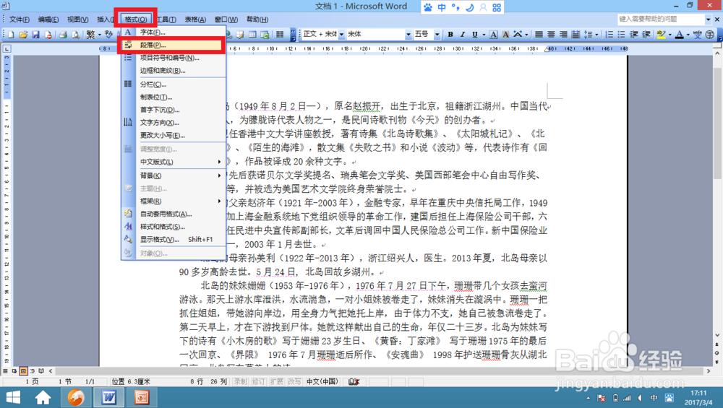Switch to Web Layout view
This screenshot has width=723, height=408.
pyautogui.click(x=14, y=370)
